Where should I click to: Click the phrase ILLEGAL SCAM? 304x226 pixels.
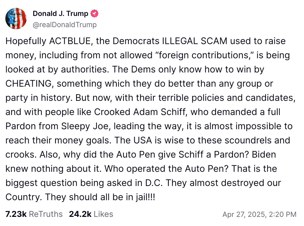194,41
